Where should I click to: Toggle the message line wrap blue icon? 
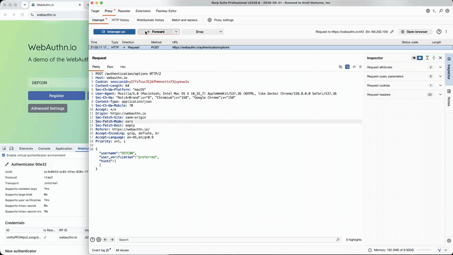tap(347, 67)
